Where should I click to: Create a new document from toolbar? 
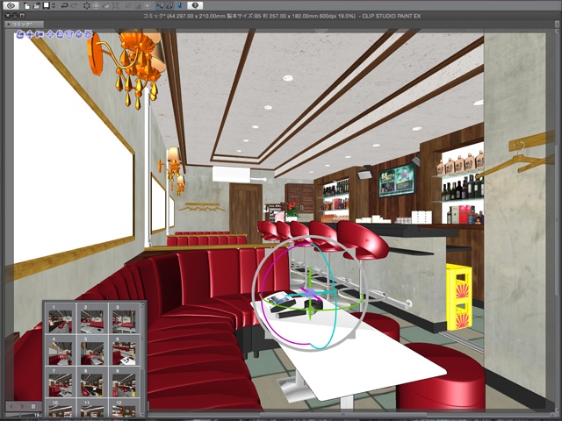[27, 6]
